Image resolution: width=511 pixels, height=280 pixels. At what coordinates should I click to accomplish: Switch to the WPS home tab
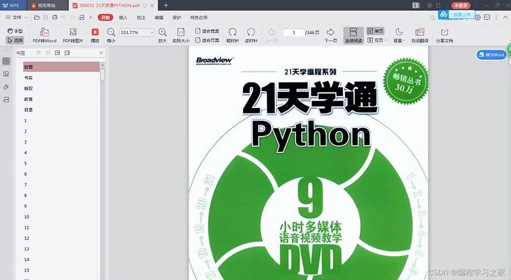13,5
